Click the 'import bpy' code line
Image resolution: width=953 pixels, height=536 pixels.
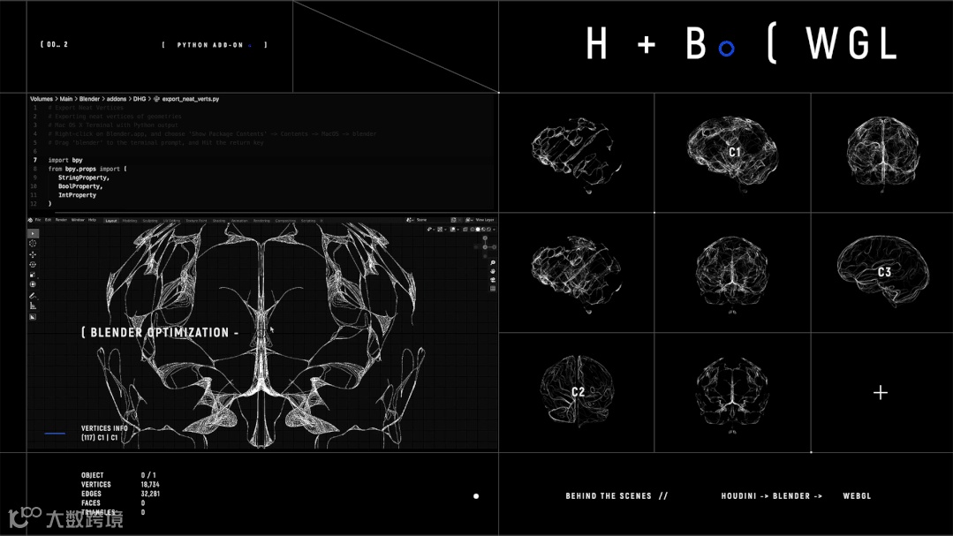click(x=65, y=160)
